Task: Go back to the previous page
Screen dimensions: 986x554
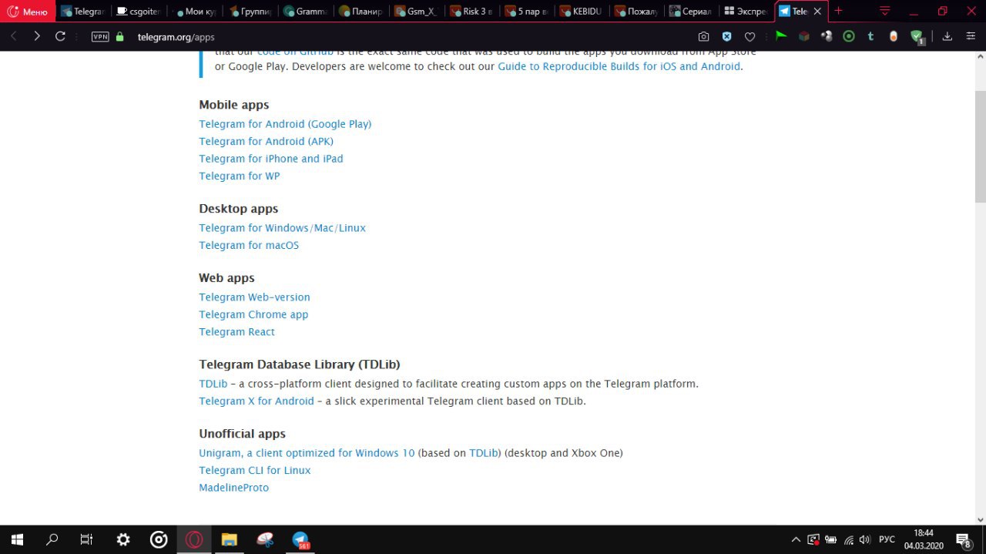Action: pyautogui.click(x=14, y=36)
